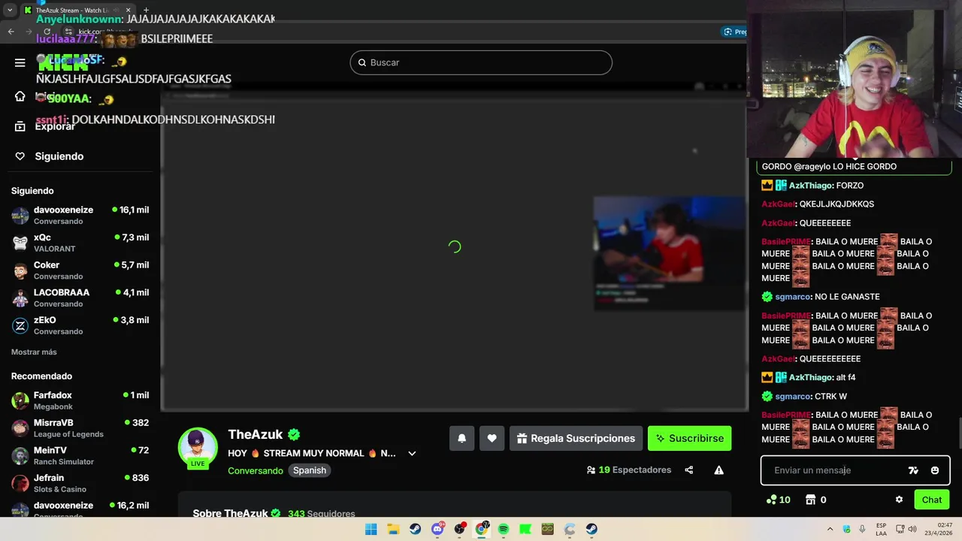This screenshot has height=541, width=962.
Task: Open a new browser tab
Action: click(146, 11)
